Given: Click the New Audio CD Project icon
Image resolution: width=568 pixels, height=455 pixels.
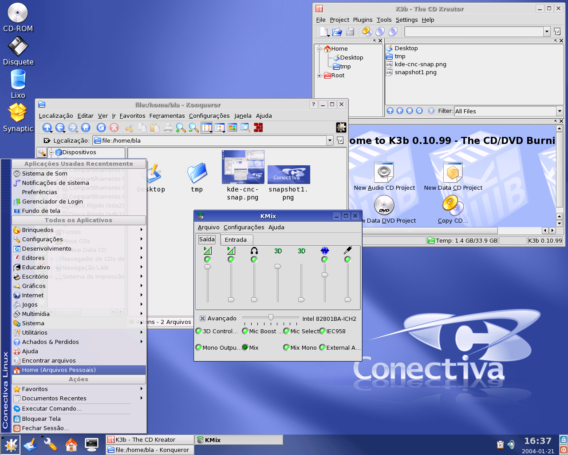Looking at the screenshot, I should point(384,172).
